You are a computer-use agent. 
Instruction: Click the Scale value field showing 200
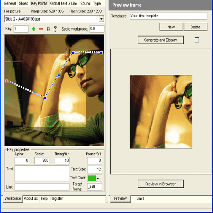42,160
